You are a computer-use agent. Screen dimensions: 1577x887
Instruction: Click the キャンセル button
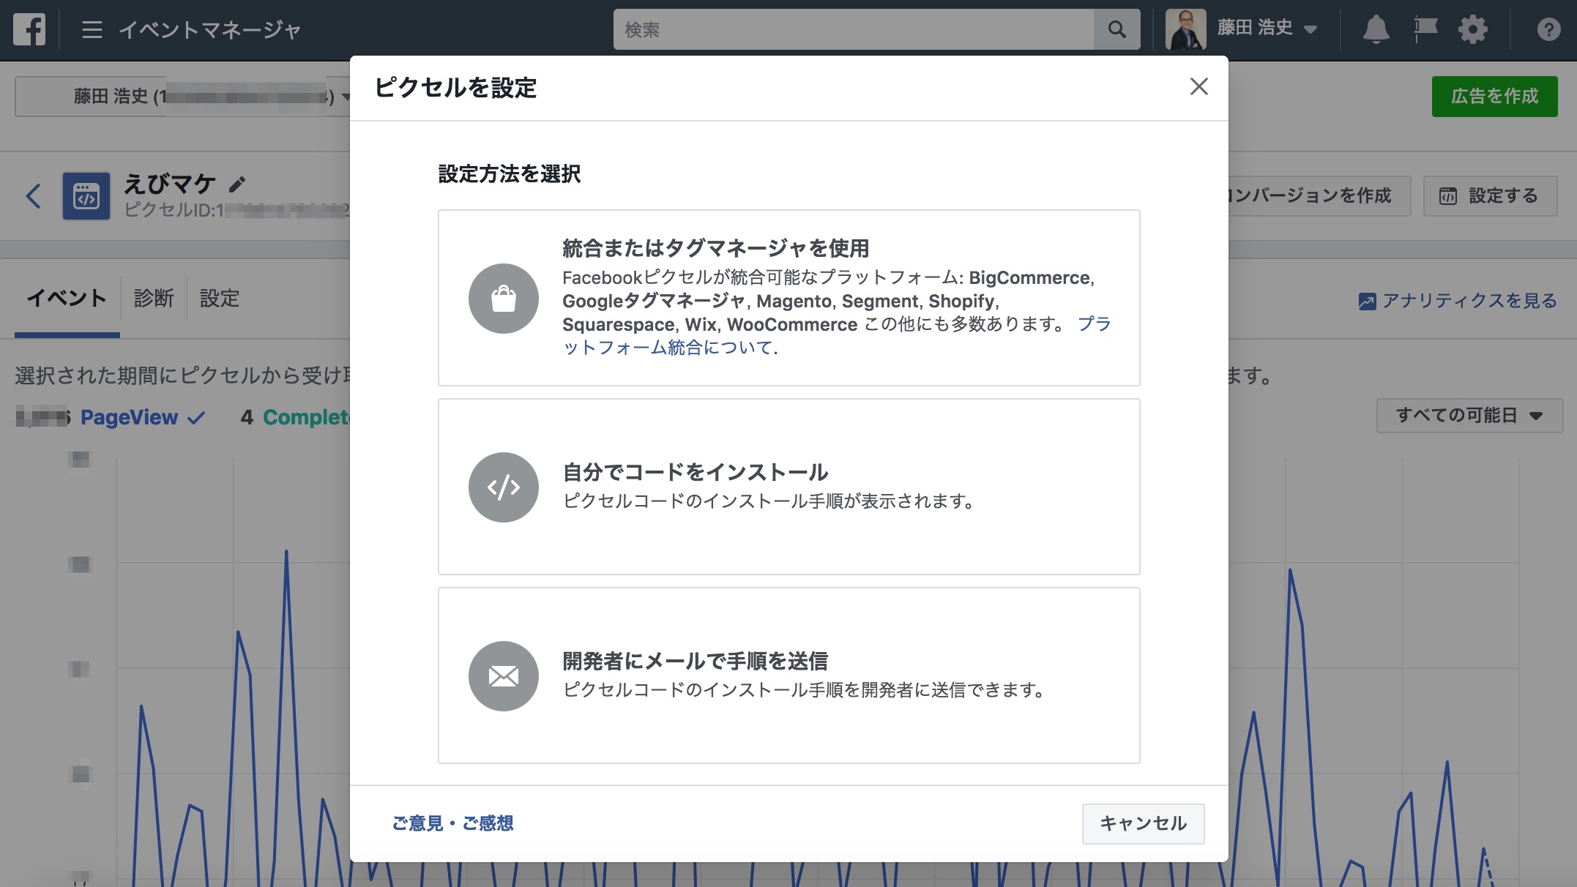1143,823
